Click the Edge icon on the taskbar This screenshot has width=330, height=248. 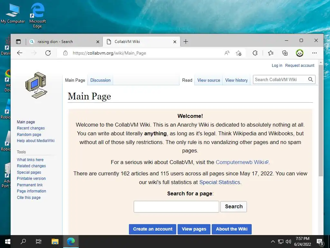tap(71, 242)
